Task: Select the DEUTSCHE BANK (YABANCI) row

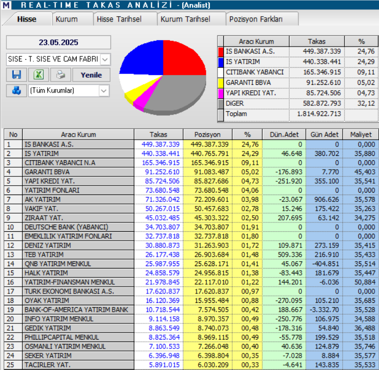Action: 191,227
